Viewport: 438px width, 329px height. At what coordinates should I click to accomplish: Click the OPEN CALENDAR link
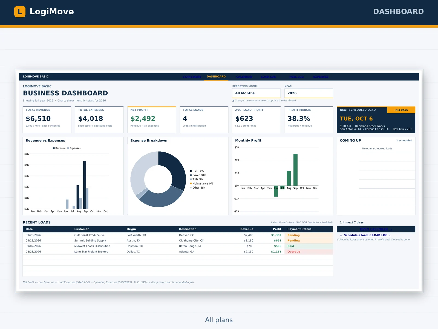pyautogui.click(x=376, y=229)
